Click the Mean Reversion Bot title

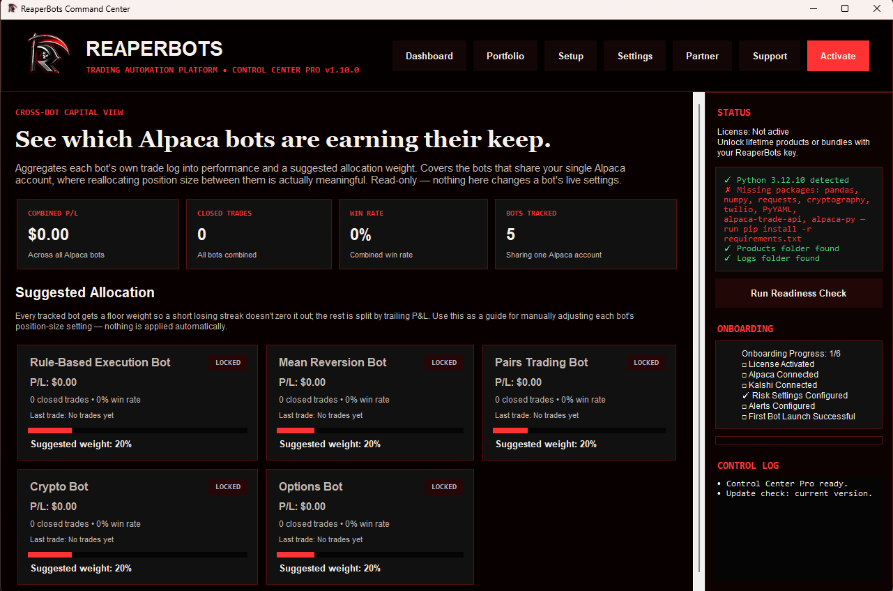[x=333, y=363]
